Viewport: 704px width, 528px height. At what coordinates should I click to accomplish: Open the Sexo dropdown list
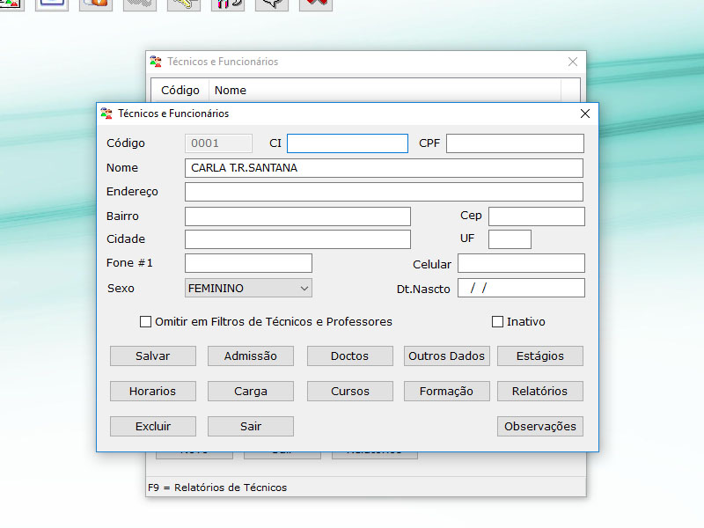click(x=248, y=288)
